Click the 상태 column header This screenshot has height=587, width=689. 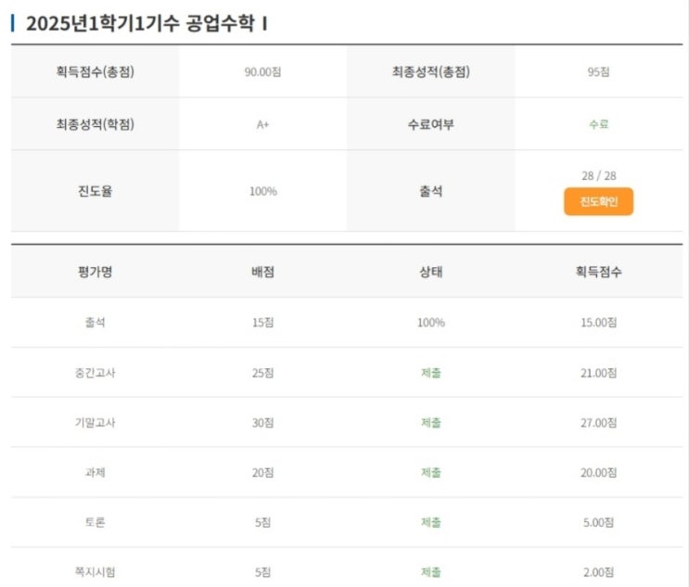coord(431,272)
